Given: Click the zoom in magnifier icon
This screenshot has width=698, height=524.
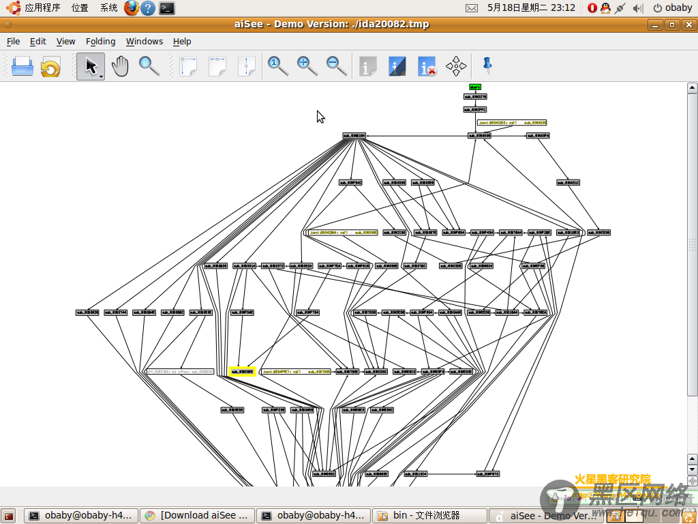Looking at the screenshot, I should click(x=307, y=66).
